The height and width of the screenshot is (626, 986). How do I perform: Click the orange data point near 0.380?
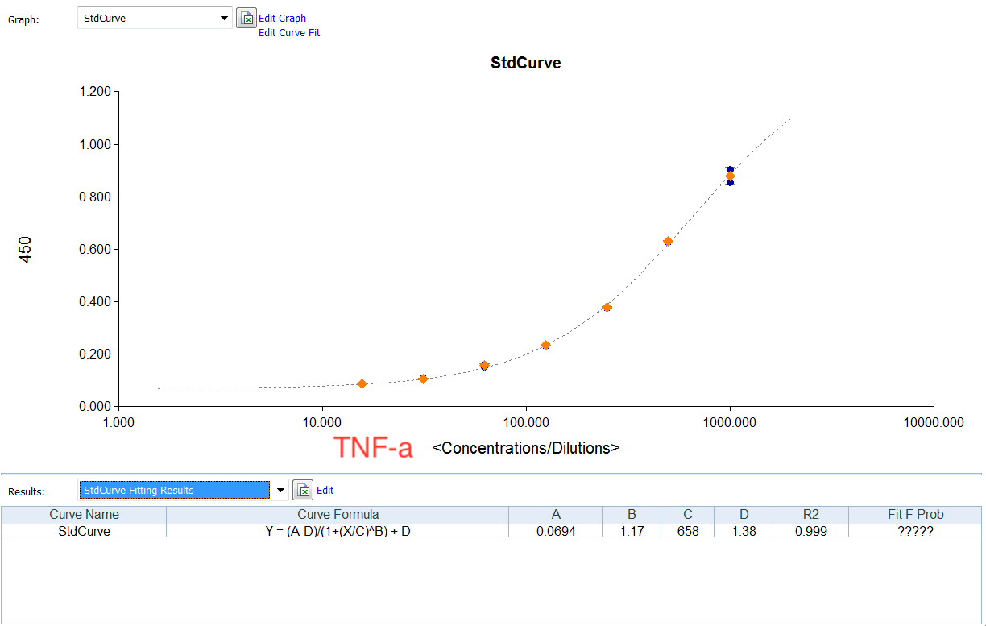607,307
